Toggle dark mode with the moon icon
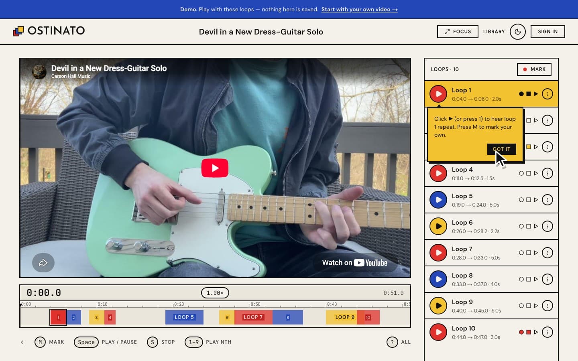 coord(518,32)
